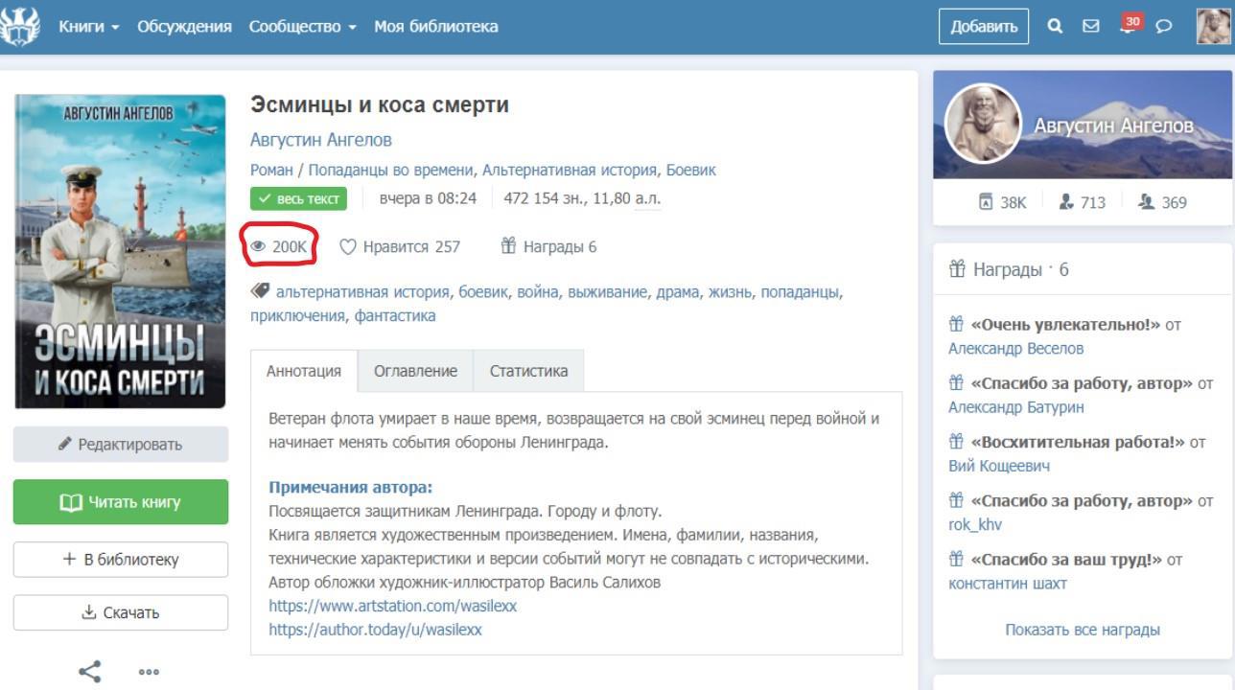
Task: Expand the Книги dropdown menu
Action: 89,26
